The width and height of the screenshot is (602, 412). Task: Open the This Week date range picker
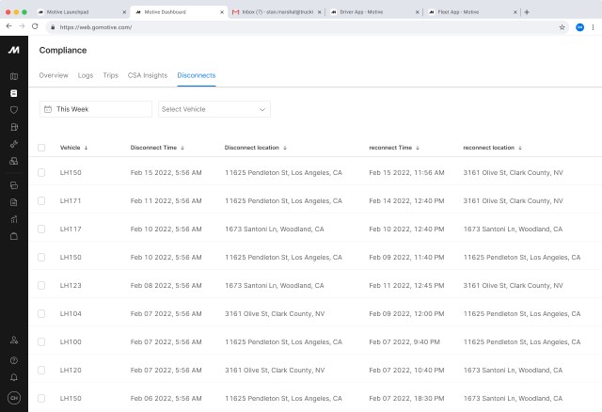96,109
